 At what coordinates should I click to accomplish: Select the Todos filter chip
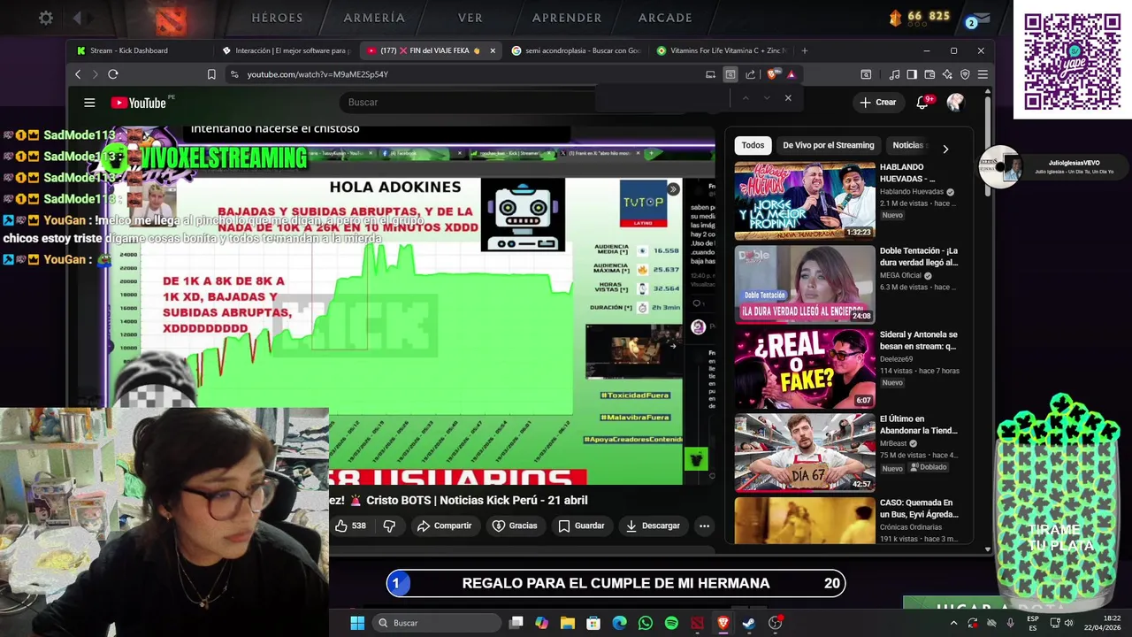point(753,145)
